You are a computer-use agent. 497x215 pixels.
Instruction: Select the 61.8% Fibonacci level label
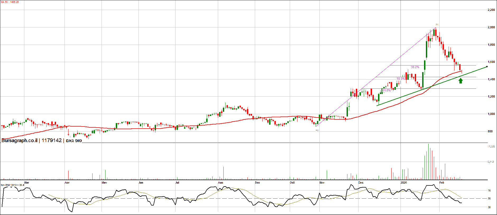coord(386,90)
